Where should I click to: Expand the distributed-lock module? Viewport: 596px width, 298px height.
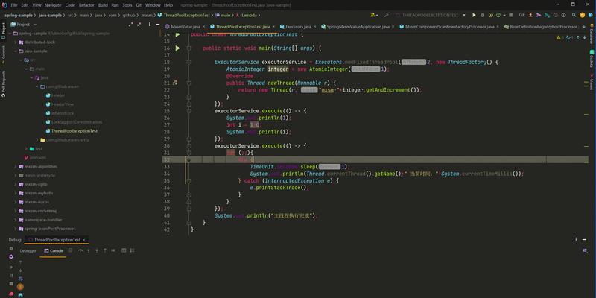pyautogui.click(x=16, y=42)
